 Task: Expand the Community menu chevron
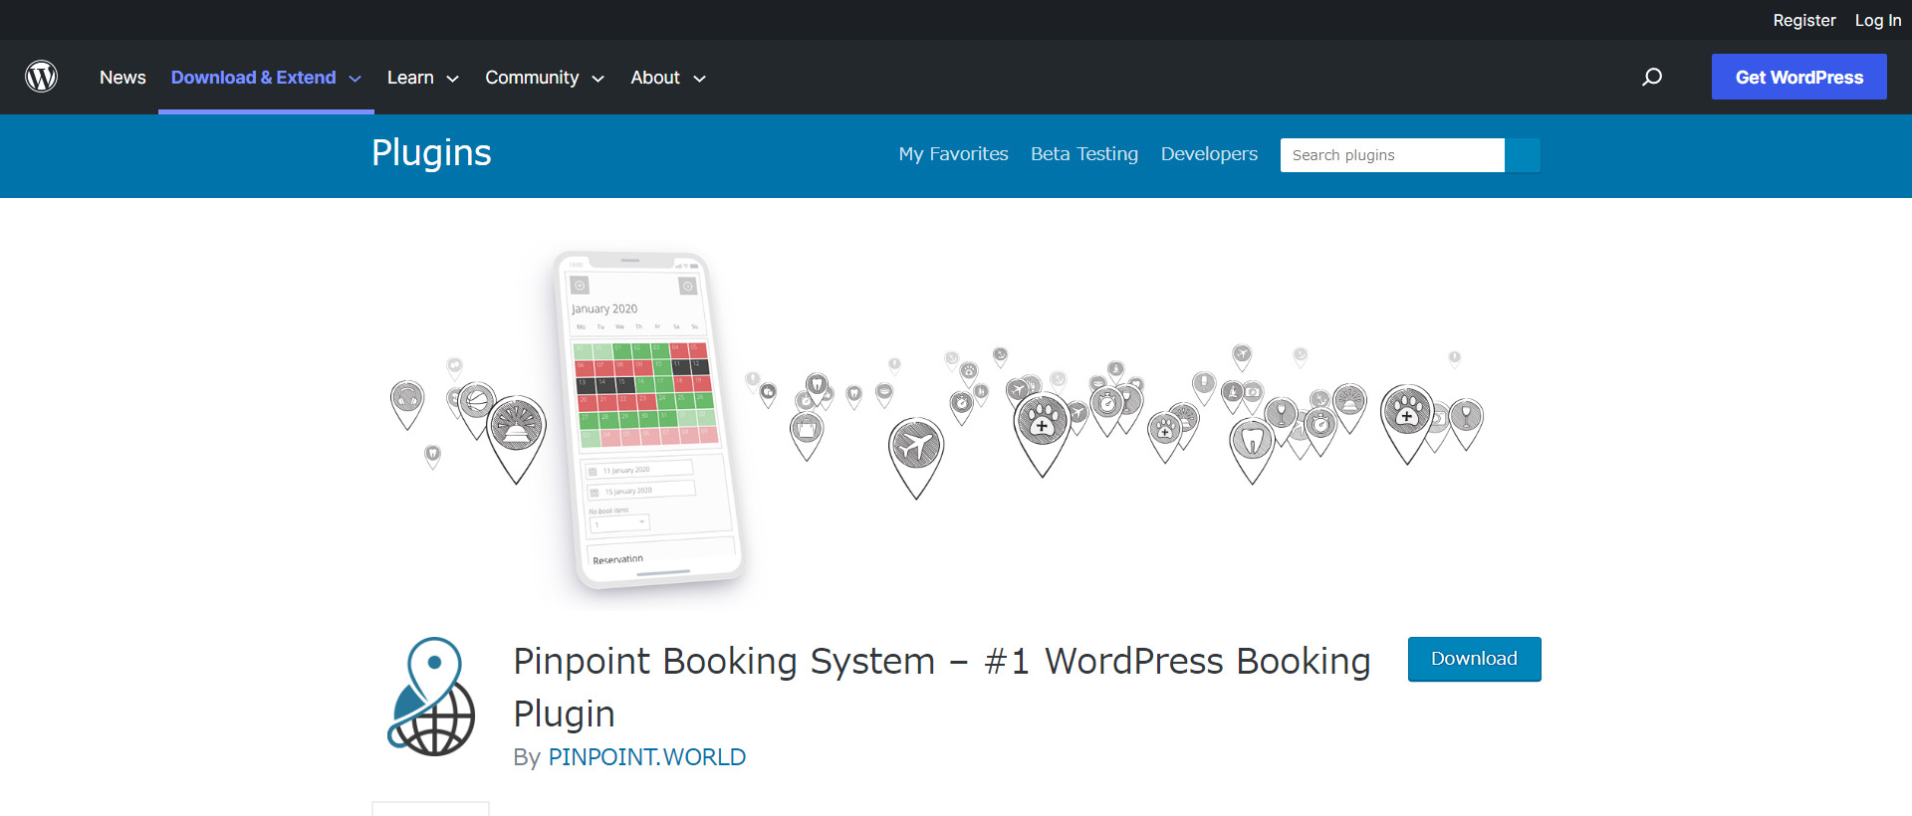(597, 79)
